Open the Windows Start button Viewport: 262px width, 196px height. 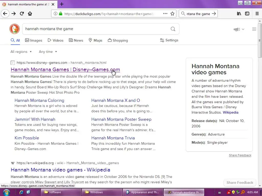pyautogui.click(x=6, y=192)
